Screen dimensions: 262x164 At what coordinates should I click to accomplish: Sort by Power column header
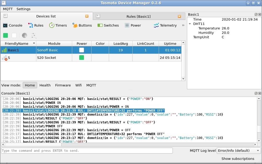tap(82, 43)
